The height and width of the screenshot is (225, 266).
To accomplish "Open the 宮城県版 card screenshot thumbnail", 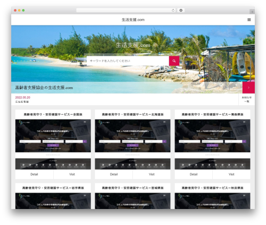I will pos(132,201).
